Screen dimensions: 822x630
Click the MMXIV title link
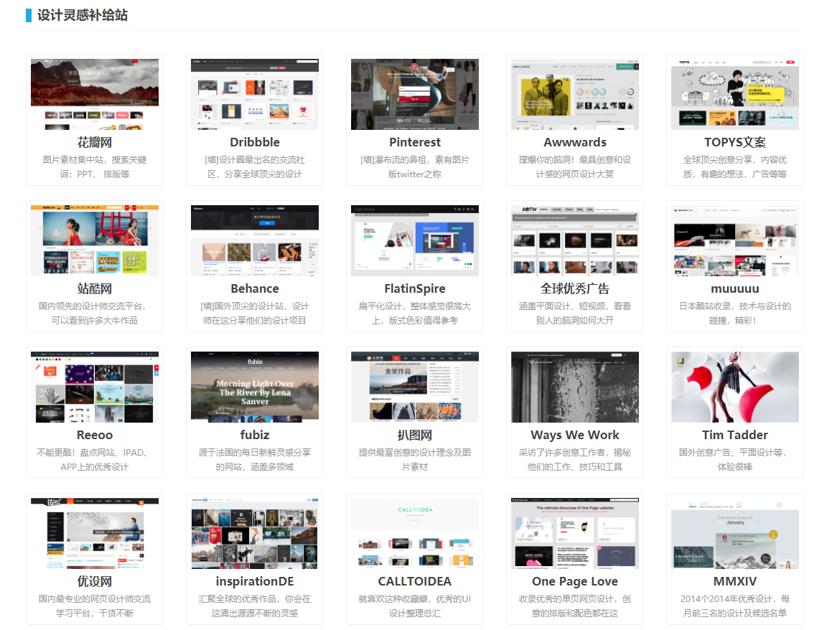pos(735,581)
